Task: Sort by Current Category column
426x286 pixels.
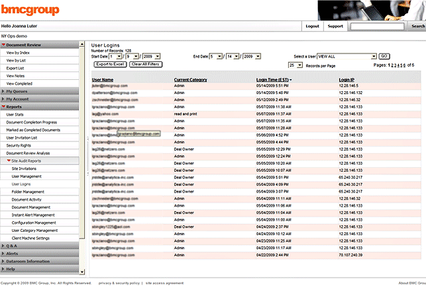Action: pos(190,80)
